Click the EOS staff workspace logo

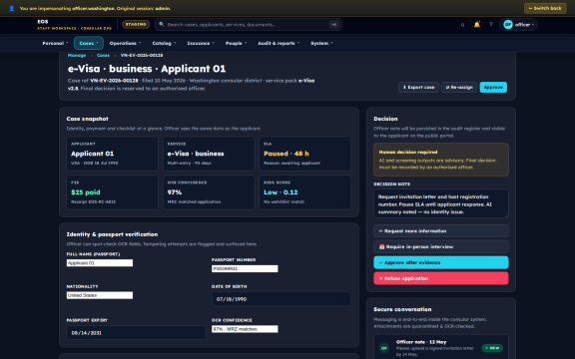click(74, 25)
